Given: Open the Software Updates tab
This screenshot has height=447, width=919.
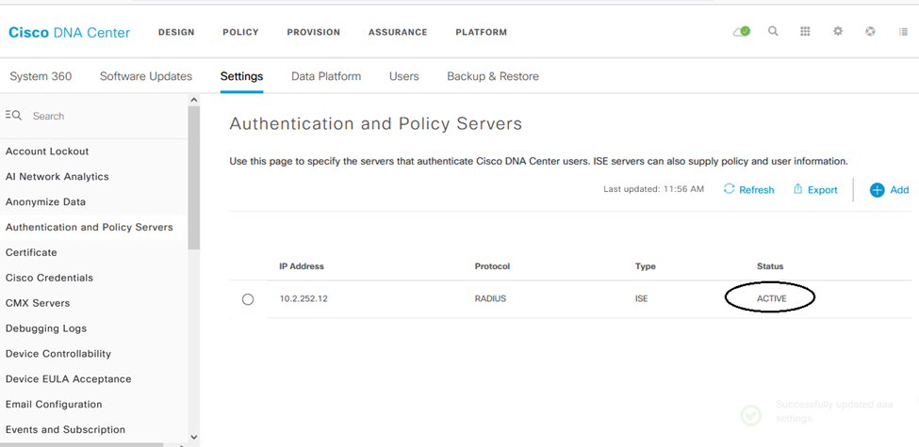Looking at the screenshot, I should tap(146, 76).
